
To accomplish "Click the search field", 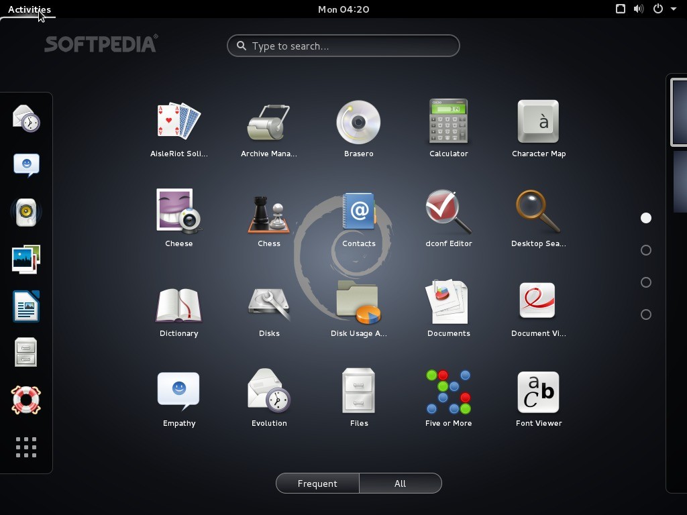I will pyautogui.click(x=343, y=46).
